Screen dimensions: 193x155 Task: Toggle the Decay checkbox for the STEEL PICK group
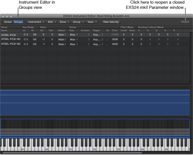point(107,36)
